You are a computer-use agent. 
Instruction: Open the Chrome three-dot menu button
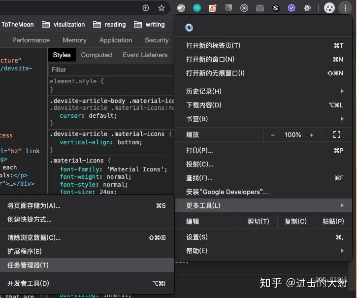point(345,8)
